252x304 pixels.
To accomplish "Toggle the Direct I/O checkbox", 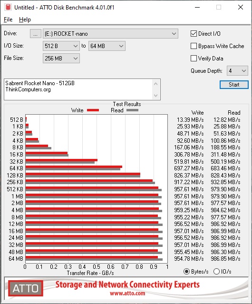I will point(194,34).
